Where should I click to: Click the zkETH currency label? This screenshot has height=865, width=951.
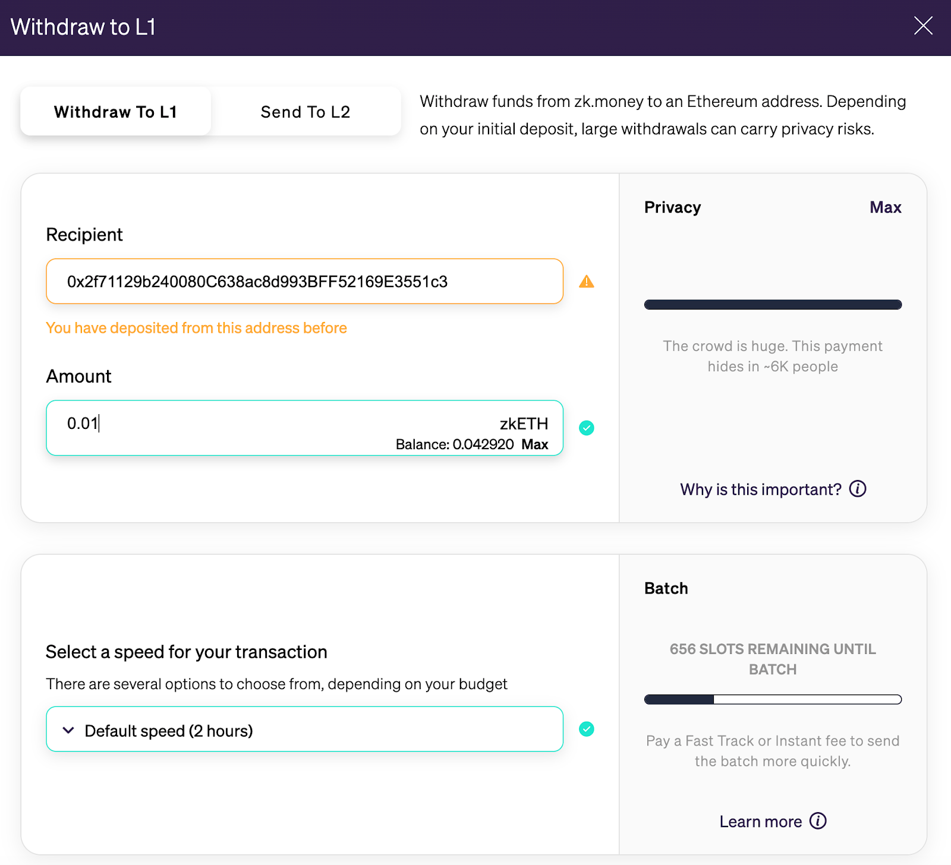pos(524,424)
